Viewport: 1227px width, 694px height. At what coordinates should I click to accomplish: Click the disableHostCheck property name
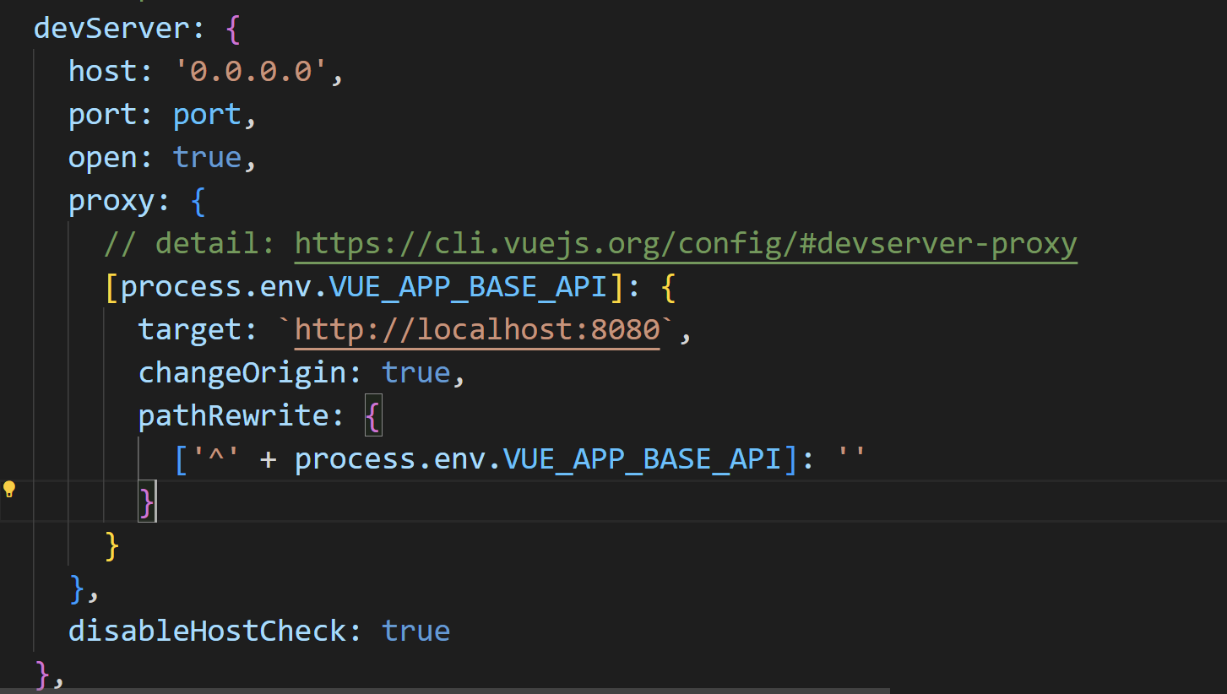(x=207, y=632)
